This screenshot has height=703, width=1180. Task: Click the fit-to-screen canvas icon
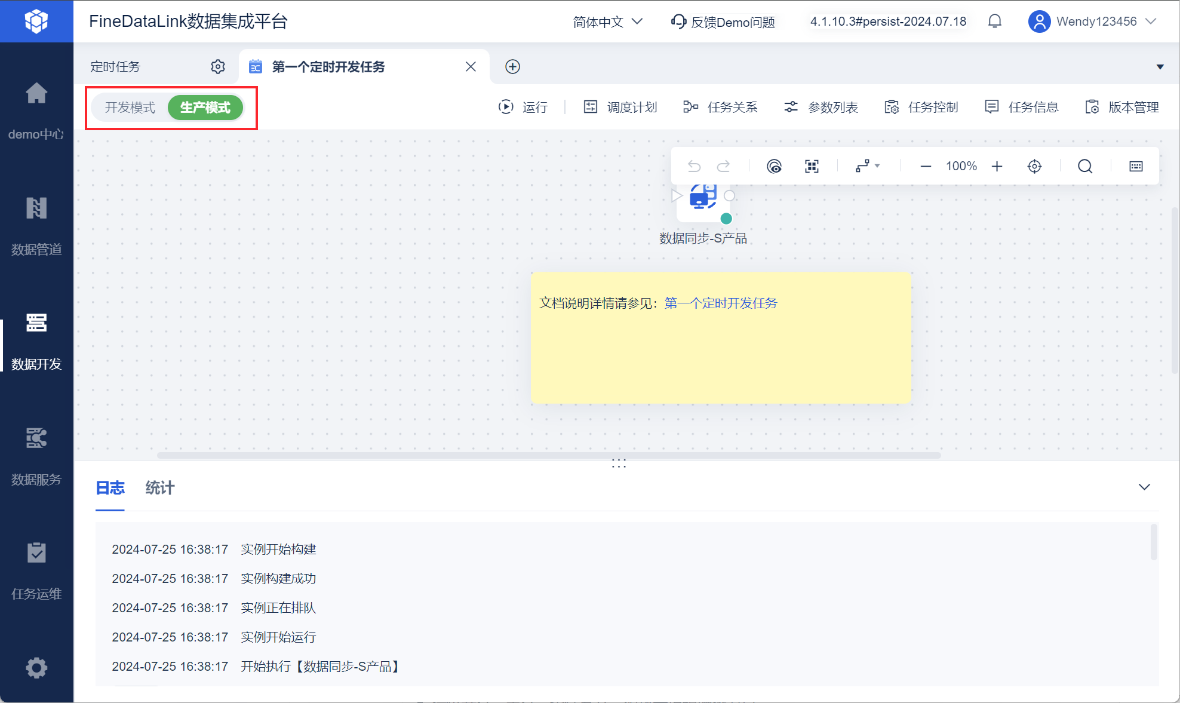pyautogui.click(x=812, y=166)
